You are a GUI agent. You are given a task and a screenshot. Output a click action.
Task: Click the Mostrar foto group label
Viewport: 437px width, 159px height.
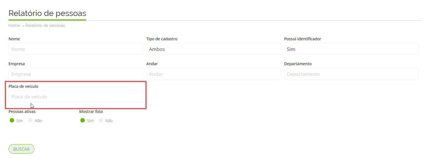[x=91, y=112]
